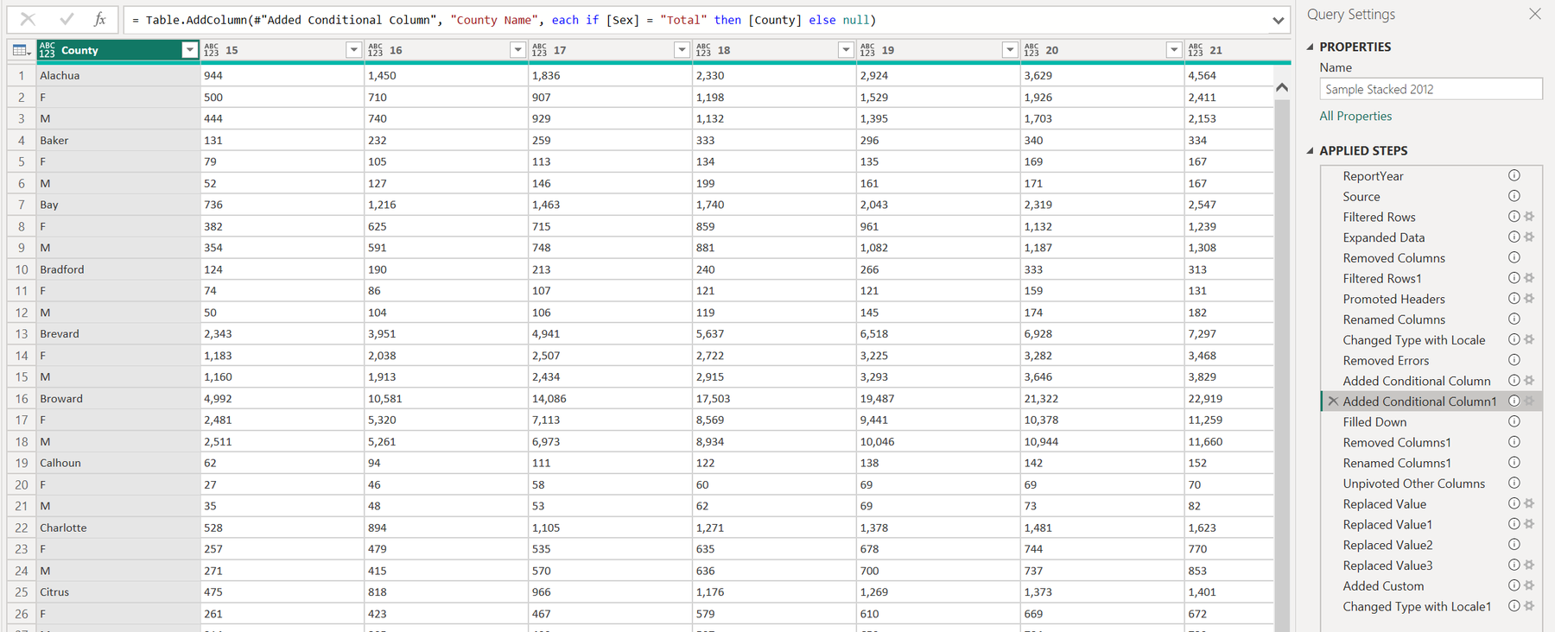Click info icon for Unpivoted Other Columns step
Image resolution: width=1555 pixels, height=632 pixels.
[x=1514, y=483]
